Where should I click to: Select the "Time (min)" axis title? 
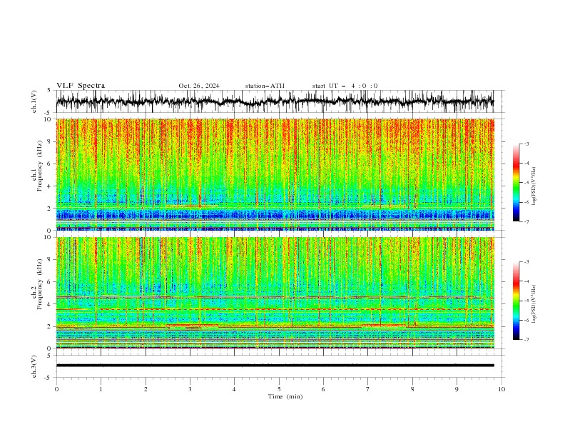pyautogui.click(x=285, y=396)
